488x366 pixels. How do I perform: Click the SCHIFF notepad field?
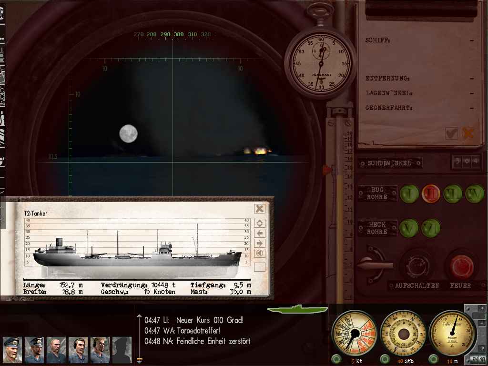420,41
